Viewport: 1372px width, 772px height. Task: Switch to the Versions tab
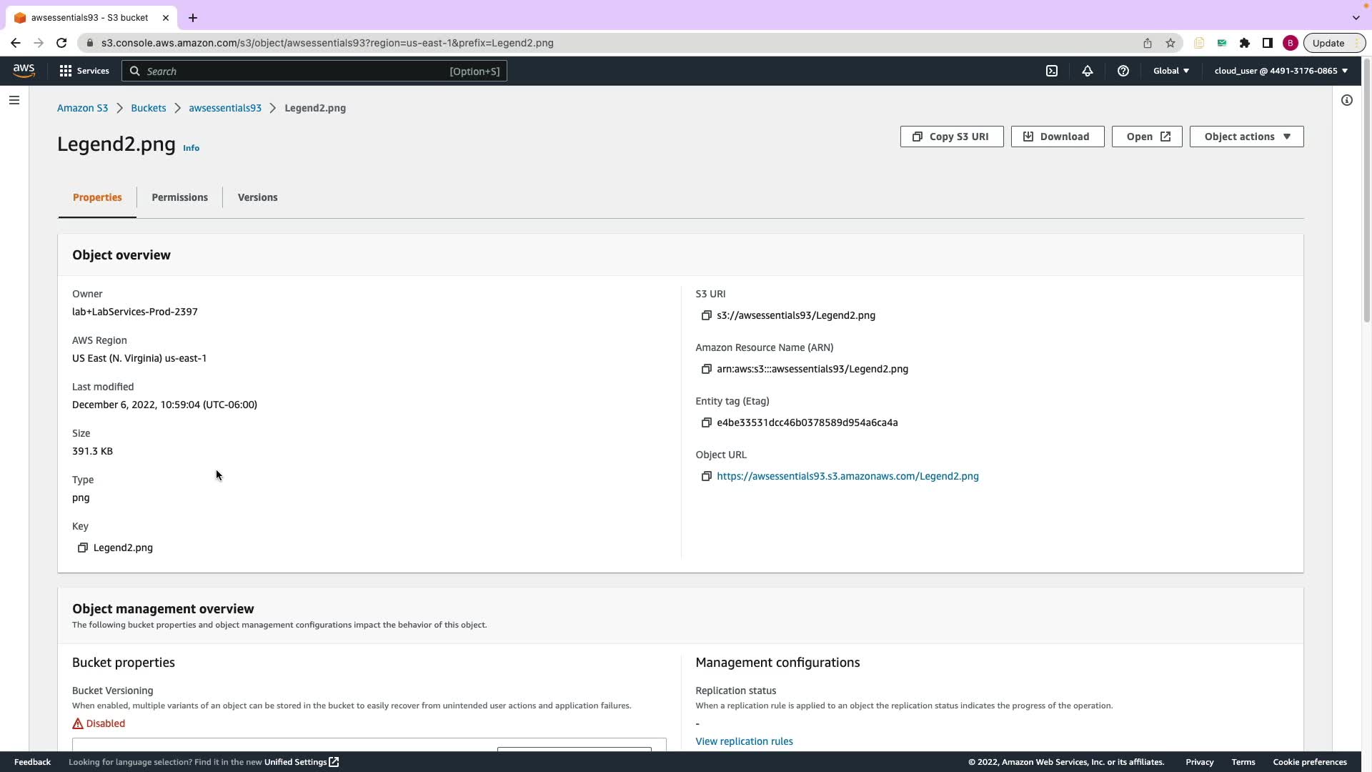point(257,197)
